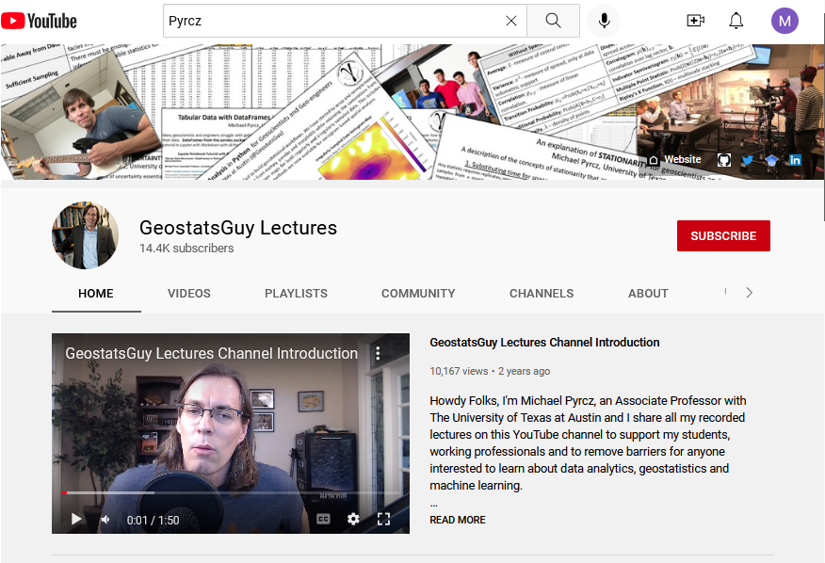Seek along the video progress bar
Image resolution: width=825 pixels, height=563 pixels.
click(x=231, y=493)
